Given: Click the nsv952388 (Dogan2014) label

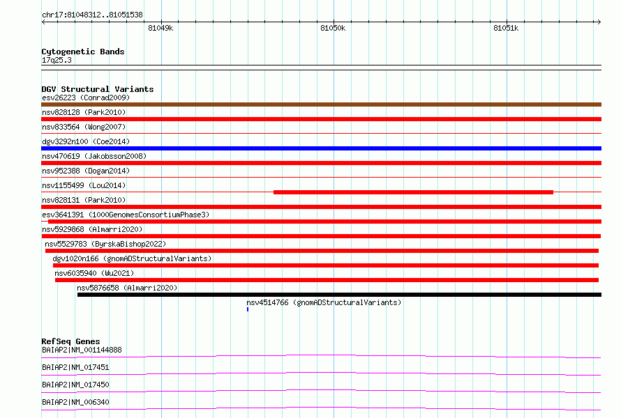Looking at the screenshot, I should click(x=86, y=171).
